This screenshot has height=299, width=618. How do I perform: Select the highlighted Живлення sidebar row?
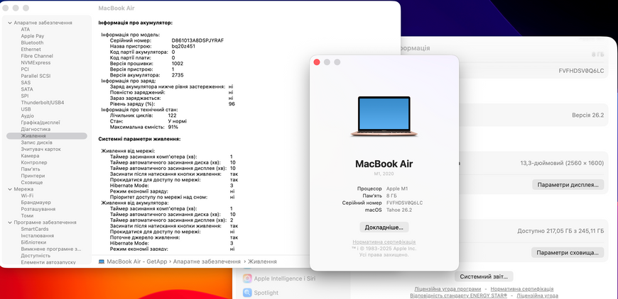(x=46, y=136)
